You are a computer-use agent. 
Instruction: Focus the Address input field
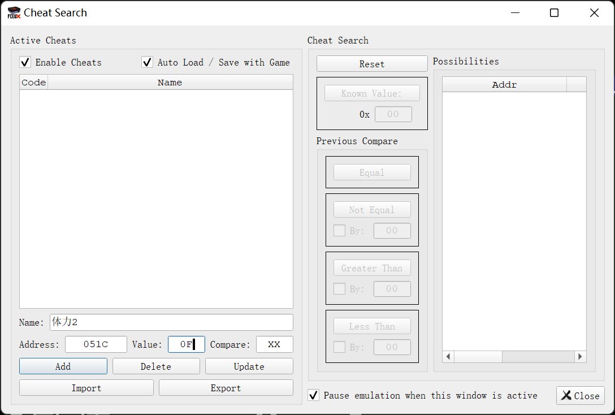(x=96, y=344)
